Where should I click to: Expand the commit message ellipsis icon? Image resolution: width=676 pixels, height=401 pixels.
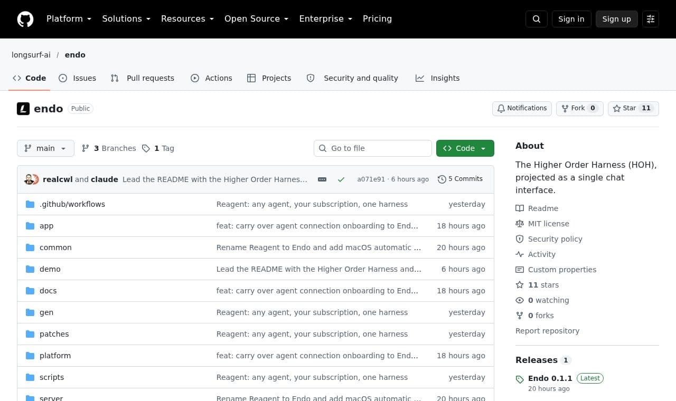pyautogui.click(x=322, y=179)
